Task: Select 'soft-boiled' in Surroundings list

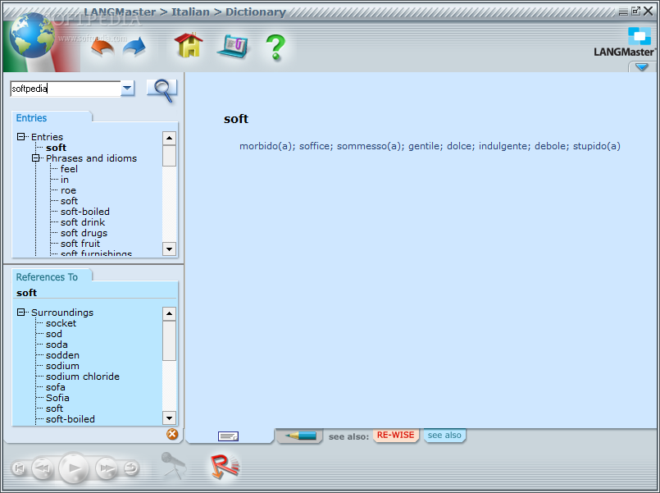Action: point(71,419)
